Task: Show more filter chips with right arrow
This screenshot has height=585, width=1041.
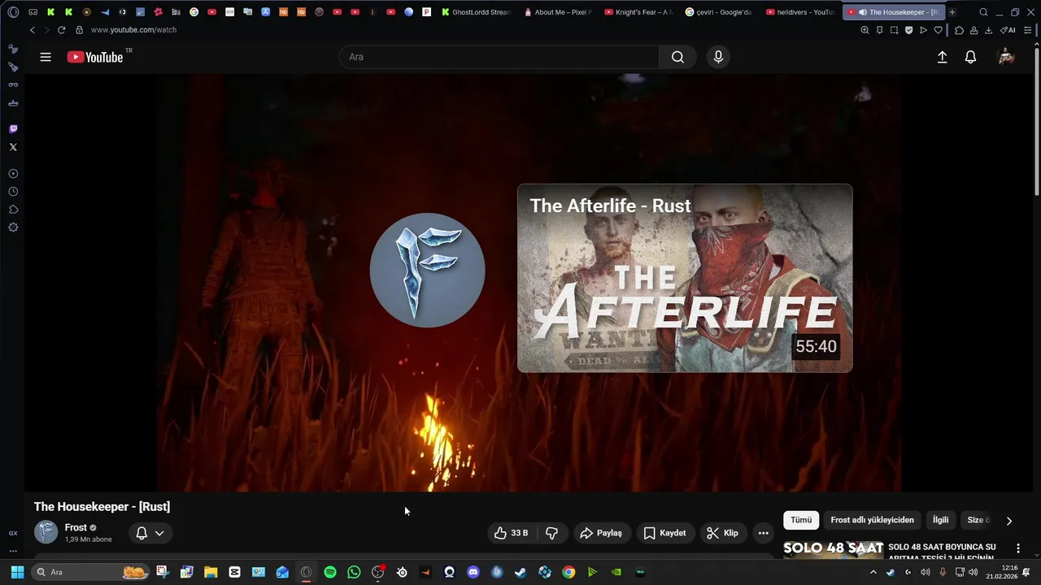Action: 1009,521
